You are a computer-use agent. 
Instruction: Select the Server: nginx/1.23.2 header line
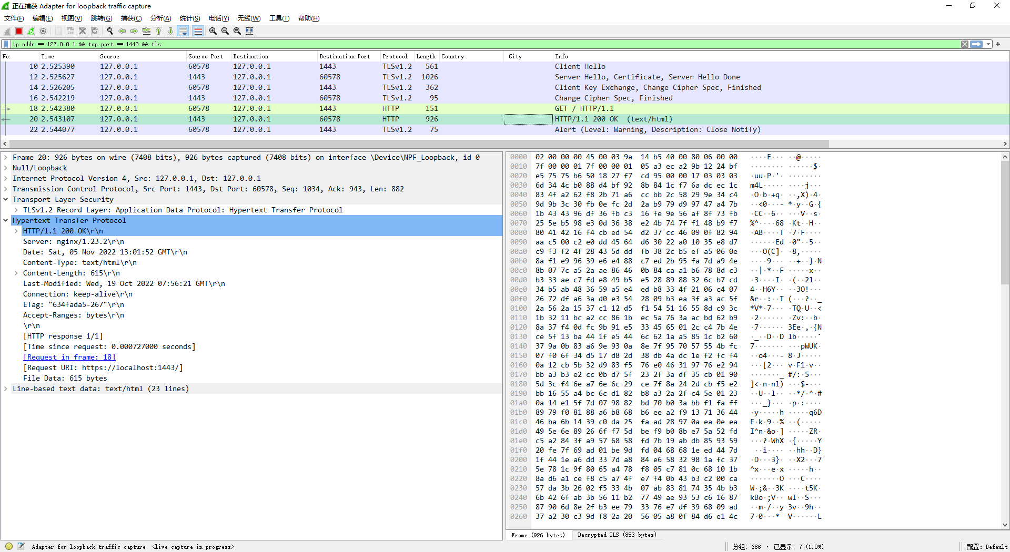74,241
